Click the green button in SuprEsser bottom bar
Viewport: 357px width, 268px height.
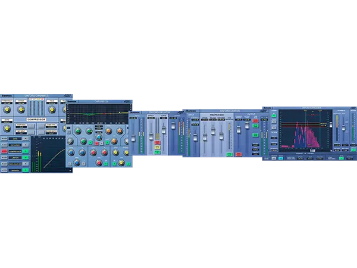click(342, 158)
